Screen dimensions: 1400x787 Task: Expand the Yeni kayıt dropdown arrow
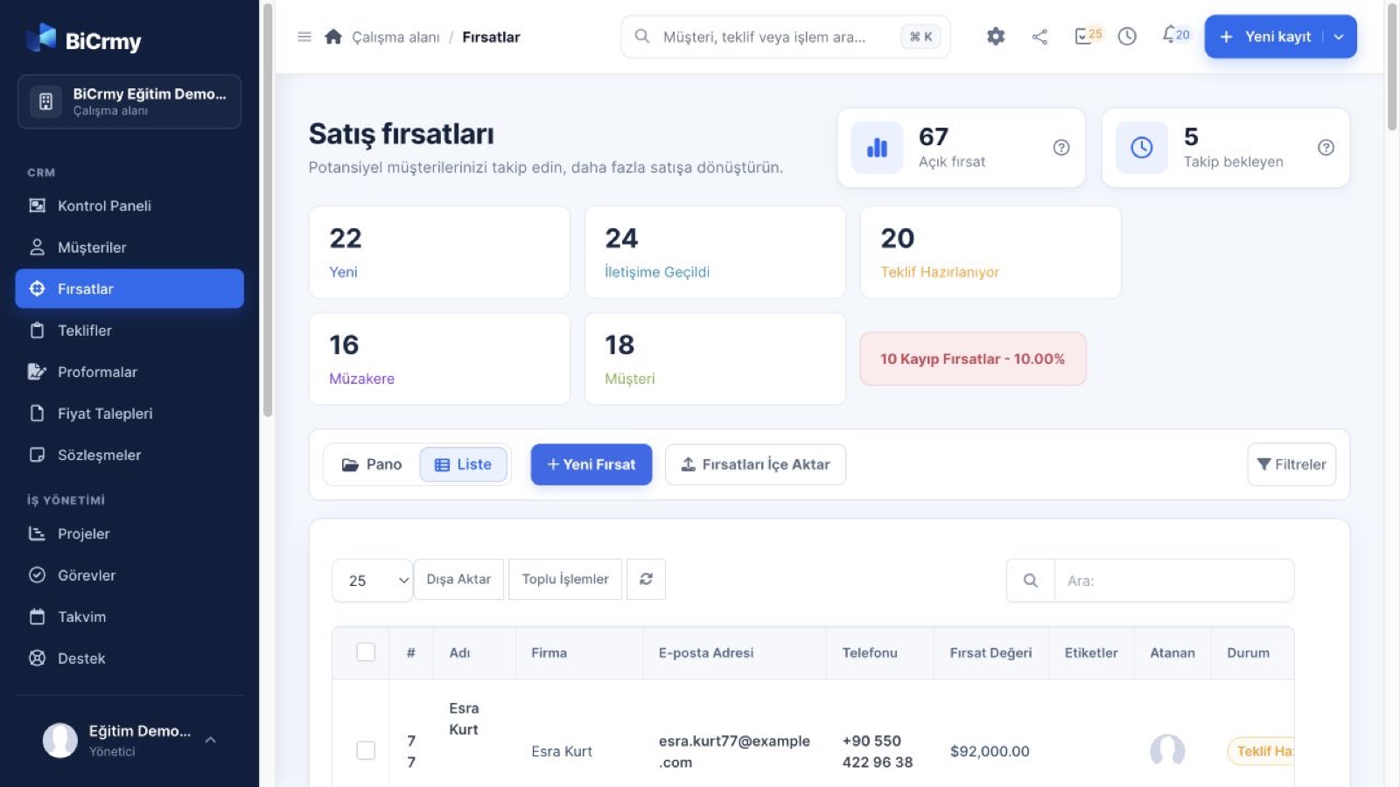click(1339, 37)
